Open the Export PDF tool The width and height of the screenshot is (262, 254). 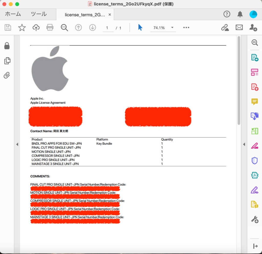[x=255, y=58]
